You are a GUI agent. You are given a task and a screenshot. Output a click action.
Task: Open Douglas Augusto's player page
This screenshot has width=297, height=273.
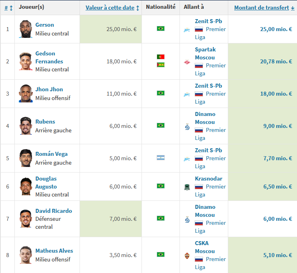(x=46, y=183)
